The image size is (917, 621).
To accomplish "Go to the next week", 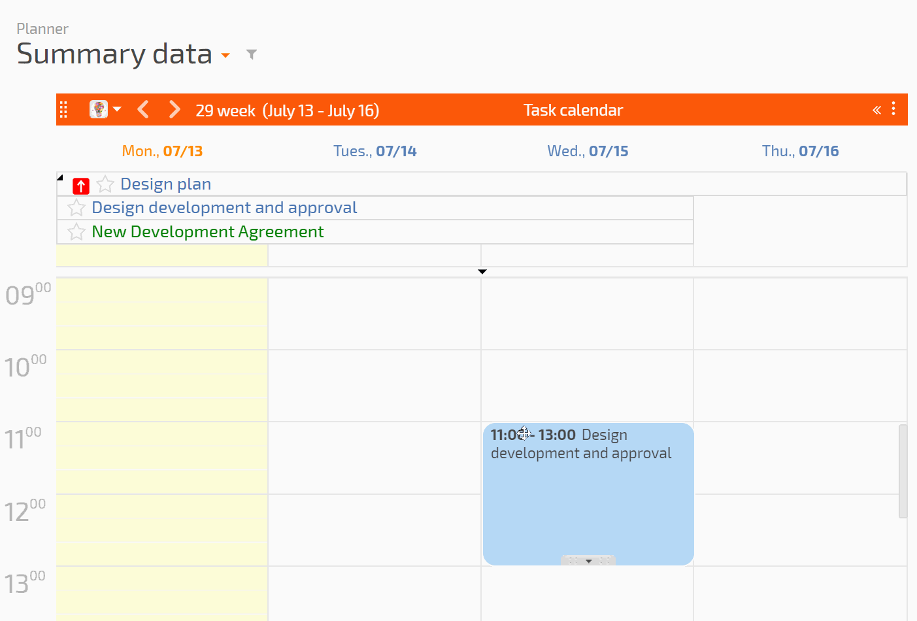I will (x=174, y=109).
